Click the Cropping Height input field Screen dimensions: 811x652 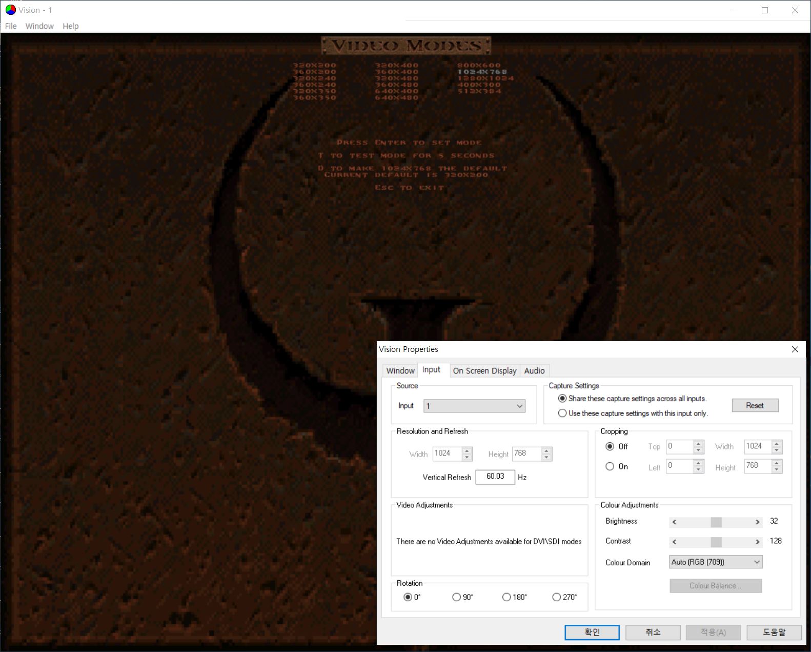[x=758, y=466]
